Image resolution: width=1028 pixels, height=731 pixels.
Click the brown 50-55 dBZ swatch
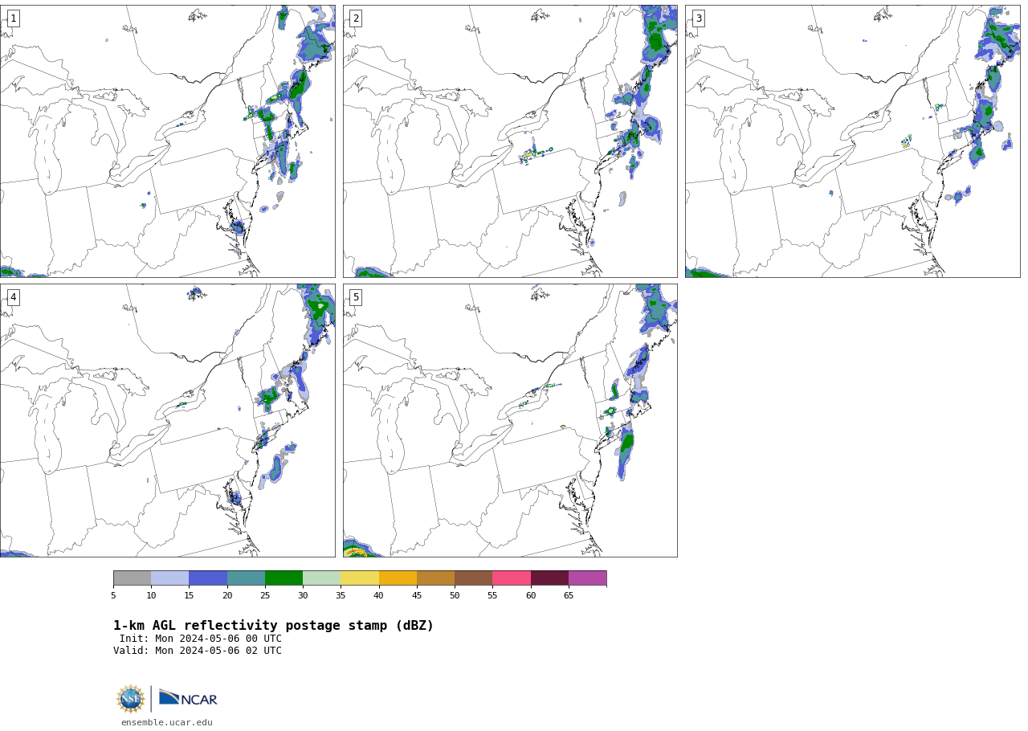tap(474, 578)
